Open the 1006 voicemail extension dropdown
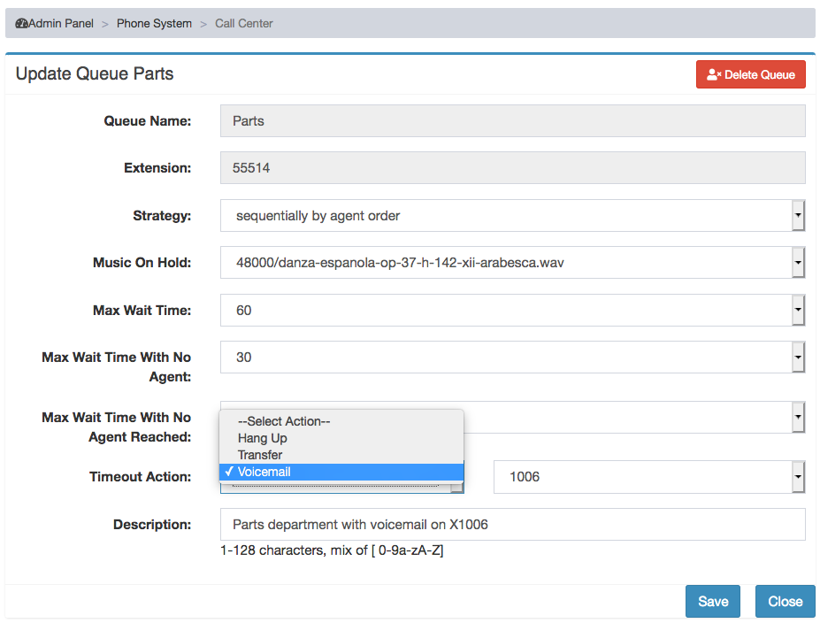The width and height of the screenshot is (820, 623). (649, 477)
